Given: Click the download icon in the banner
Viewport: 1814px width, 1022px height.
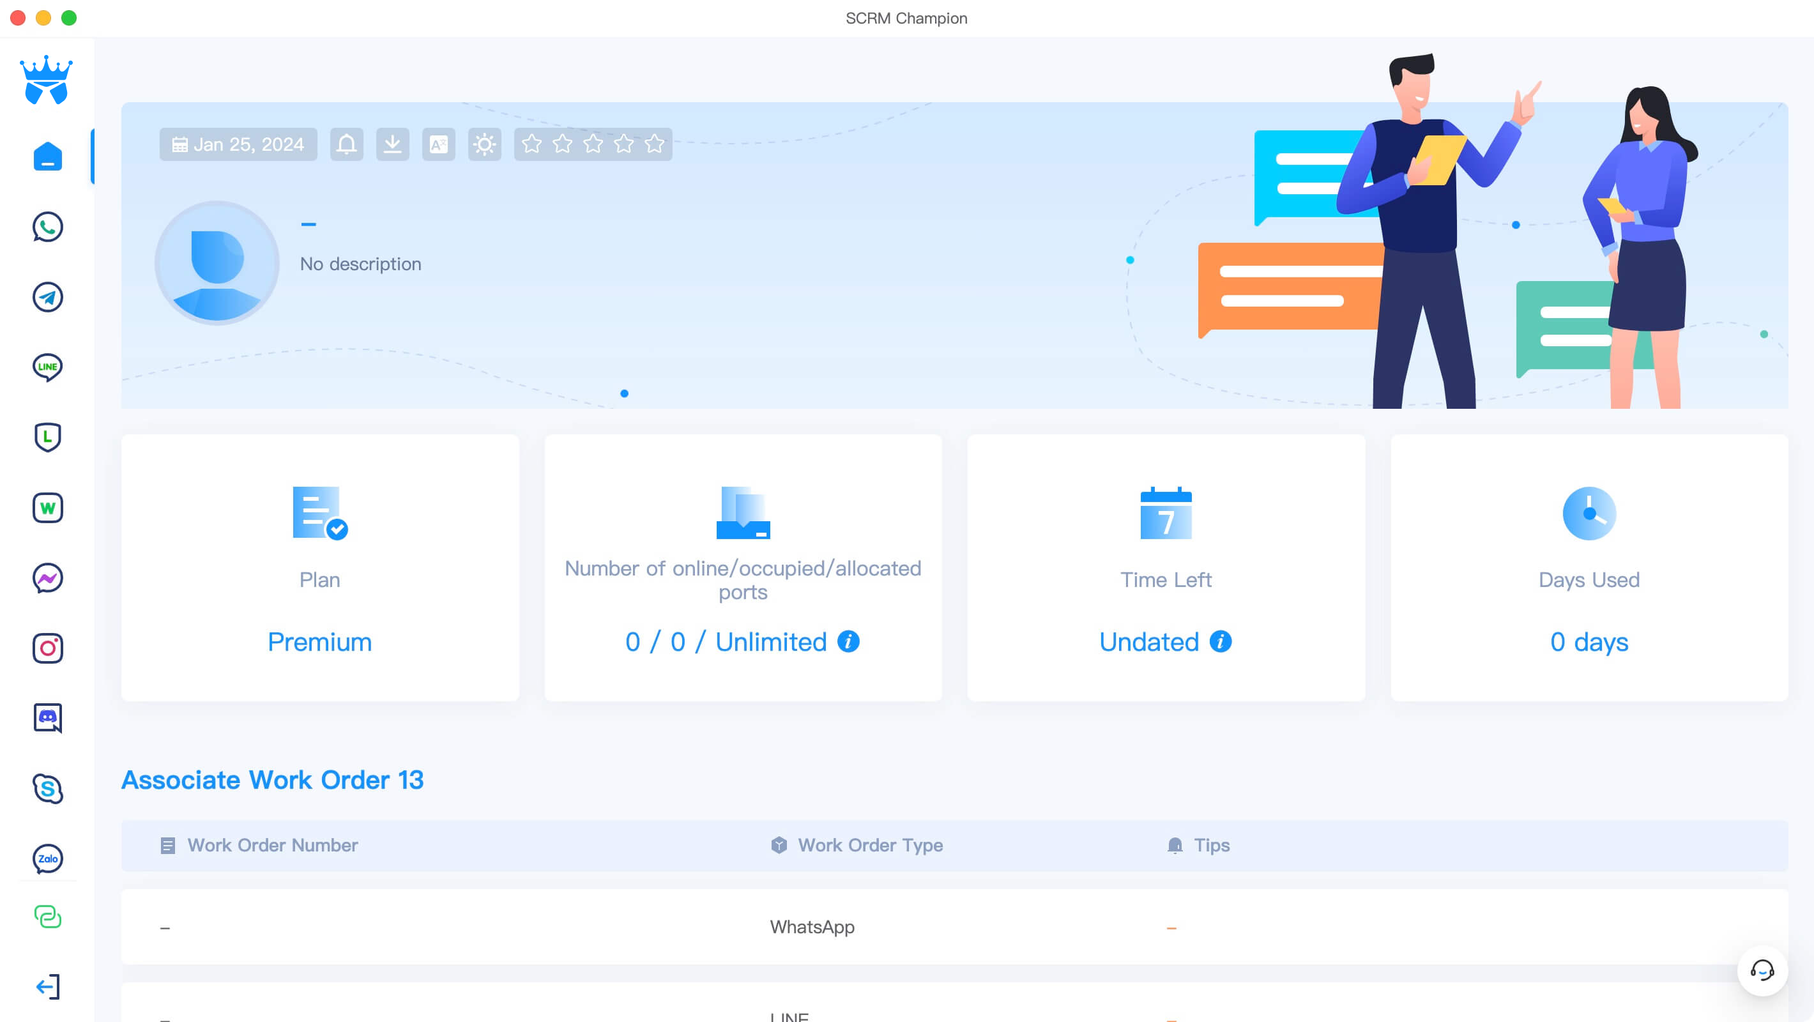Looking at the screenshot, I should click(392, 144).
